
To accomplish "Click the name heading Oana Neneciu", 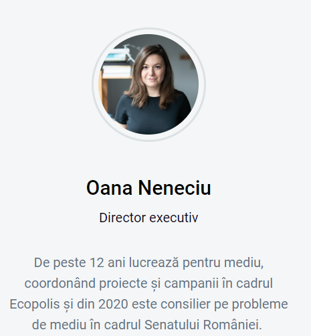I will (x=148, y=188).
